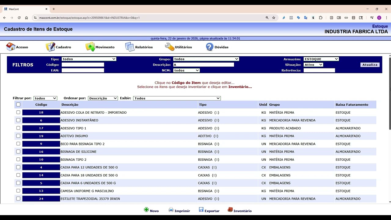Viewport: 391px width, 220px height.
Task: Click the Baixa Faturamento column header
Action: (x=352, y=105)
